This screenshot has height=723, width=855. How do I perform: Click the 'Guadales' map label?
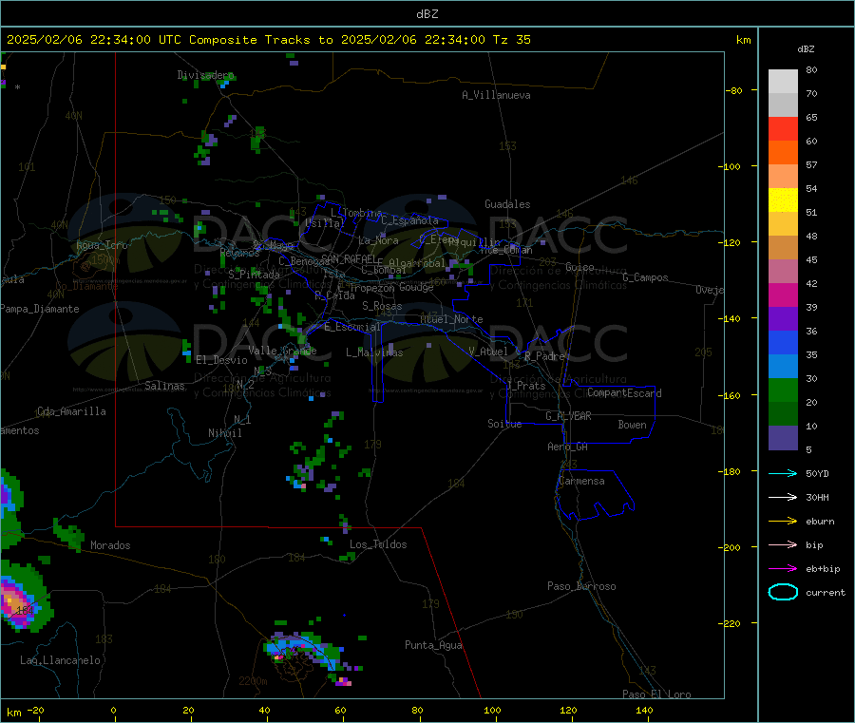(507, 204)
